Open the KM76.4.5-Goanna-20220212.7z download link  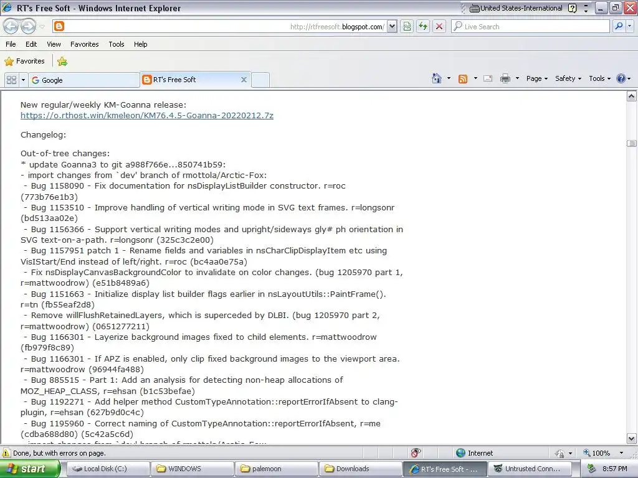point(147,115)
